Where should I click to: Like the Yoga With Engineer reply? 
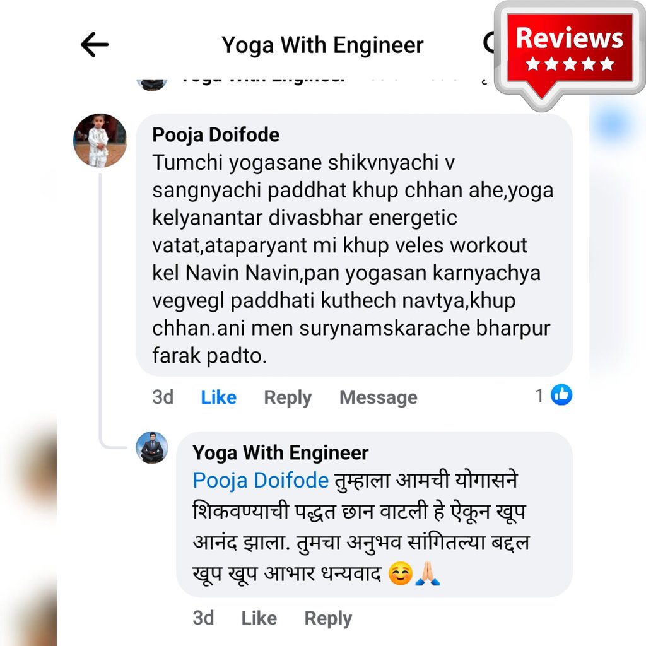click(259, 618)
